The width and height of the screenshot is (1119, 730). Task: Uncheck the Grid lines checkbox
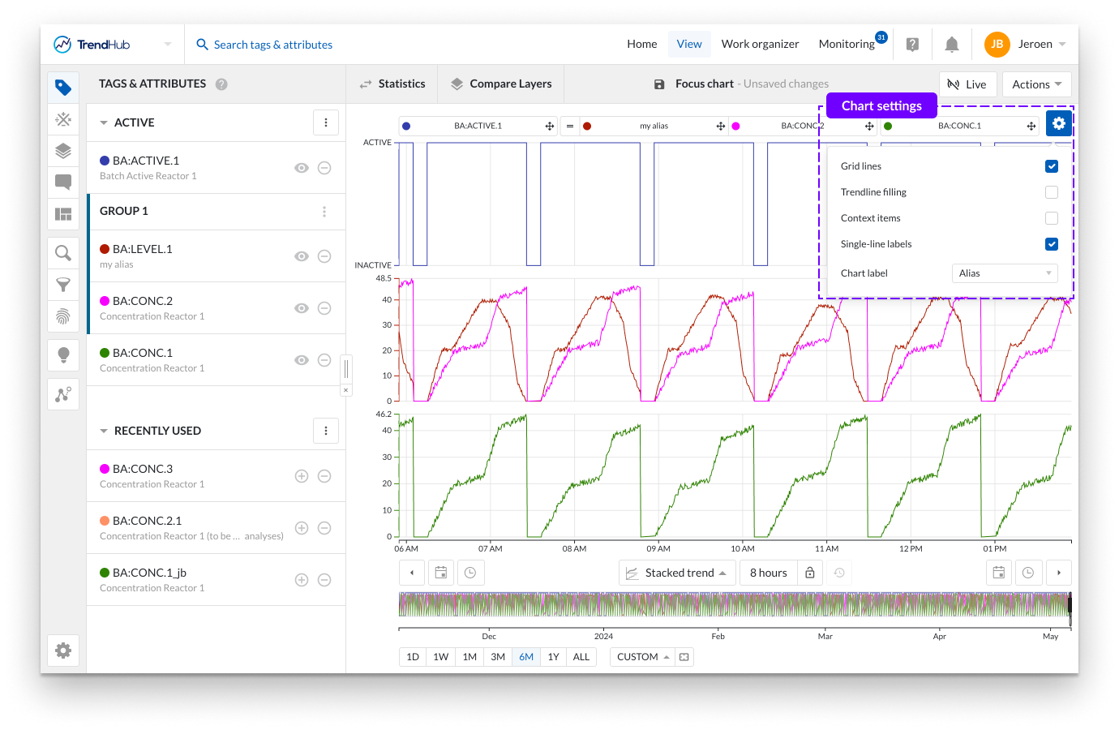click(1052, 166)
